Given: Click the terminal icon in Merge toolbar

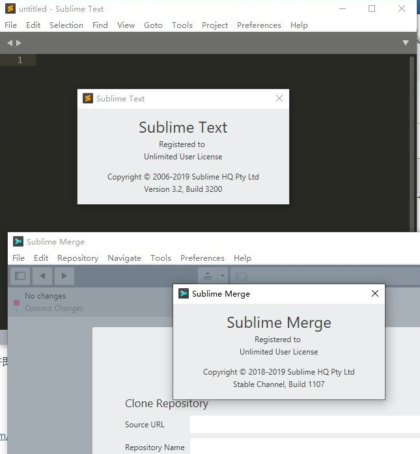Looking at the screenshot, I should pos(240,276).
